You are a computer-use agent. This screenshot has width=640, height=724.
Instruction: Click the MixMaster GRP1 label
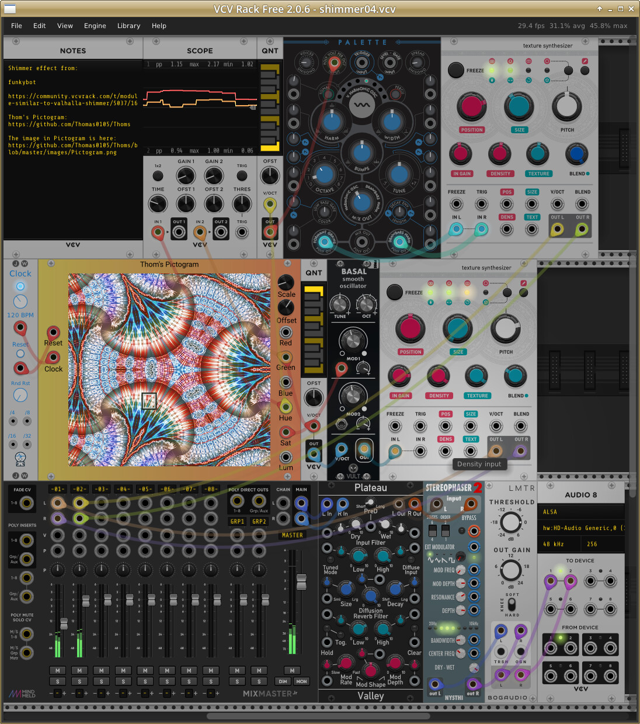[x=237, y=521]
